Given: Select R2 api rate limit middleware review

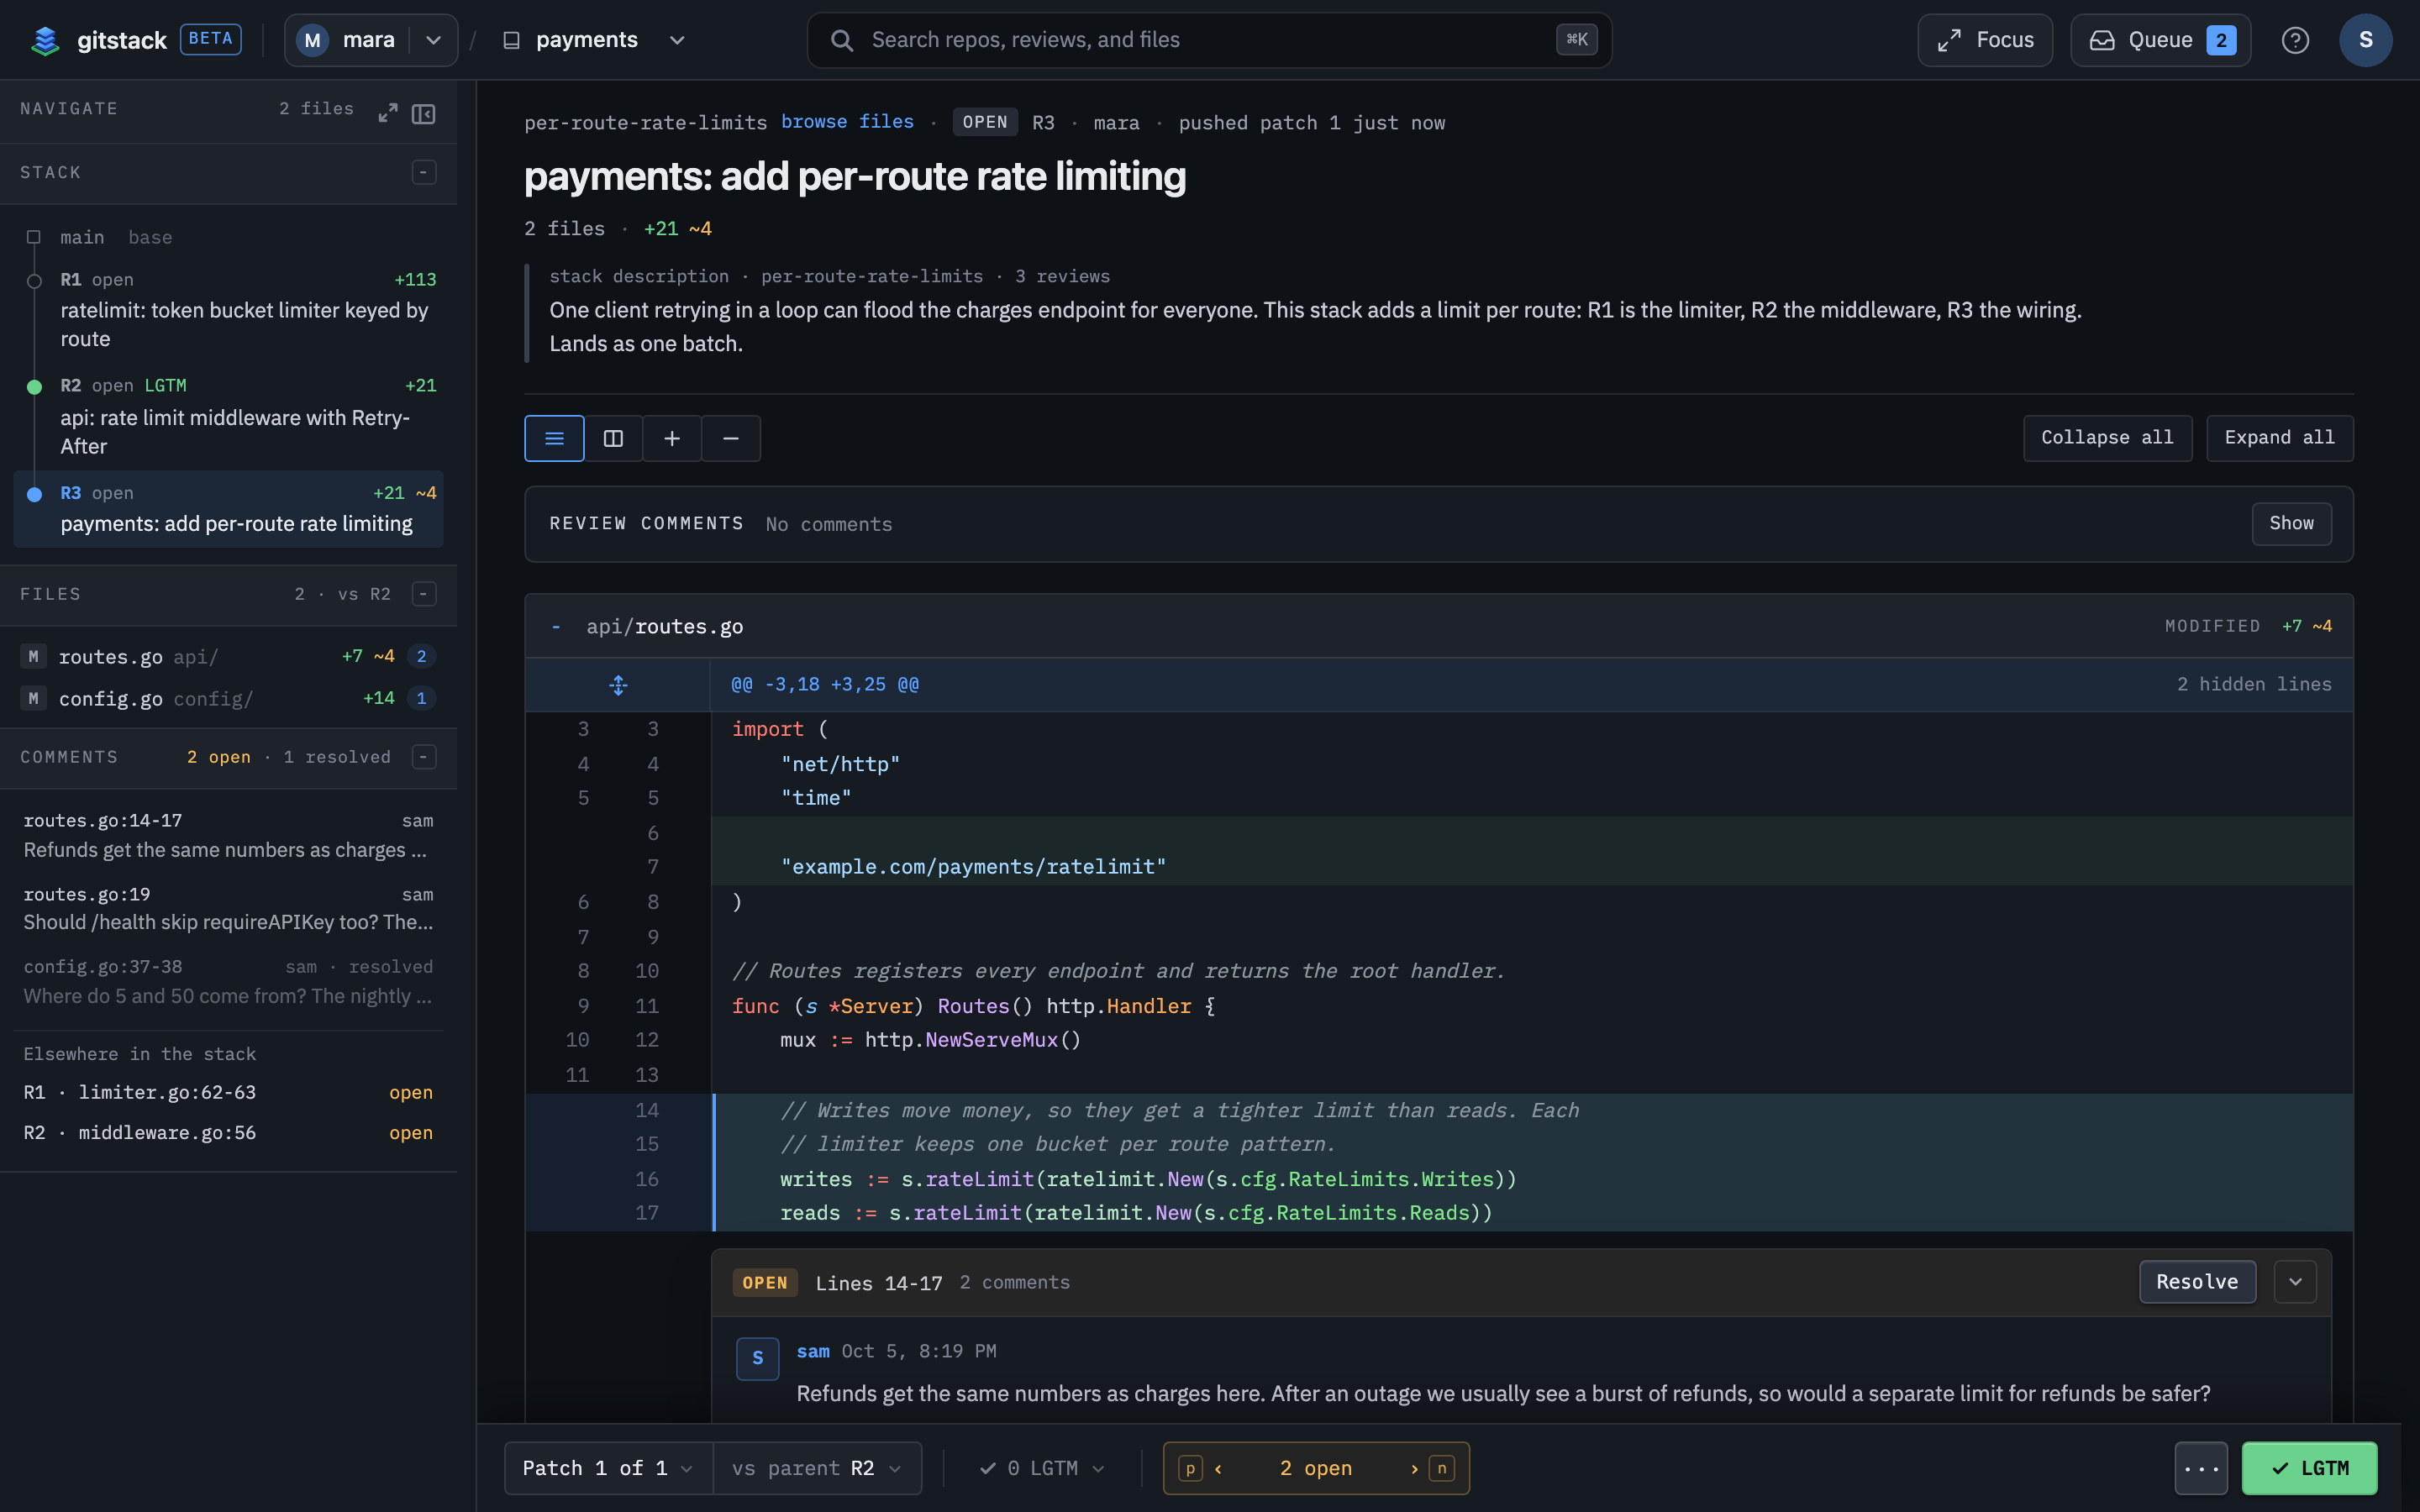Looking at the screenshot, I should coord(228,416).
